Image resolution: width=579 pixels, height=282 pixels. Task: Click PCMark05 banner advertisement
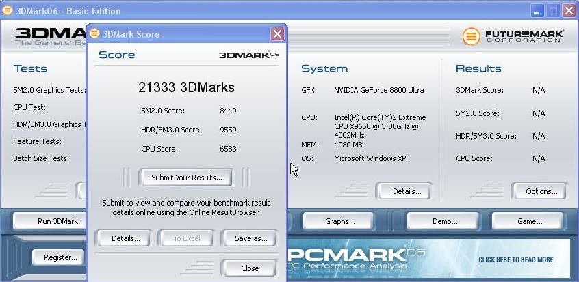pos(428,258)
